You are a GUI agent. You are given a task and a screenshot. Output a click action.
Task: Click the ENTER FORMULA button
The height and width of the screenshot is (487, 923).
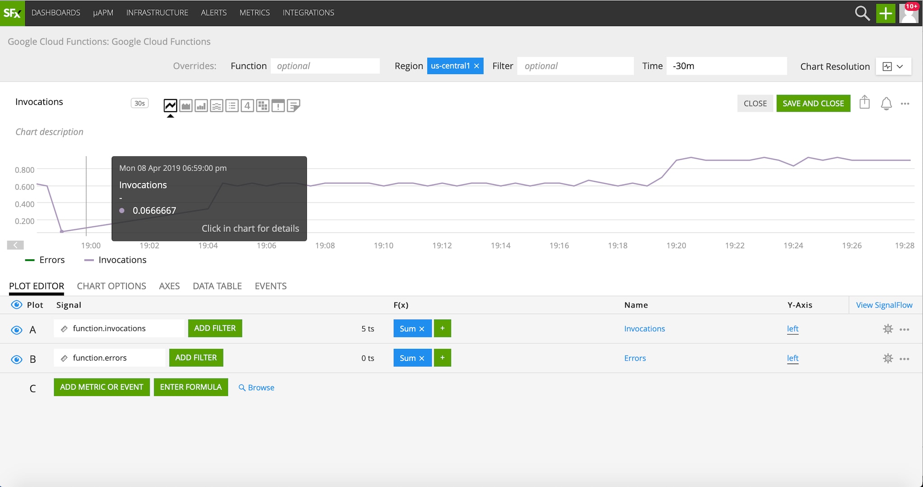point(191,387)
